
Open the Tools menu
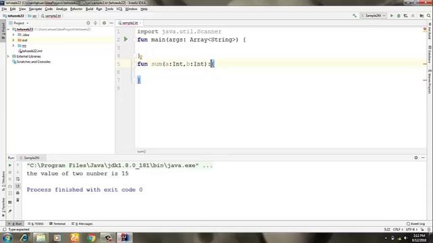[x=109, y=9]
